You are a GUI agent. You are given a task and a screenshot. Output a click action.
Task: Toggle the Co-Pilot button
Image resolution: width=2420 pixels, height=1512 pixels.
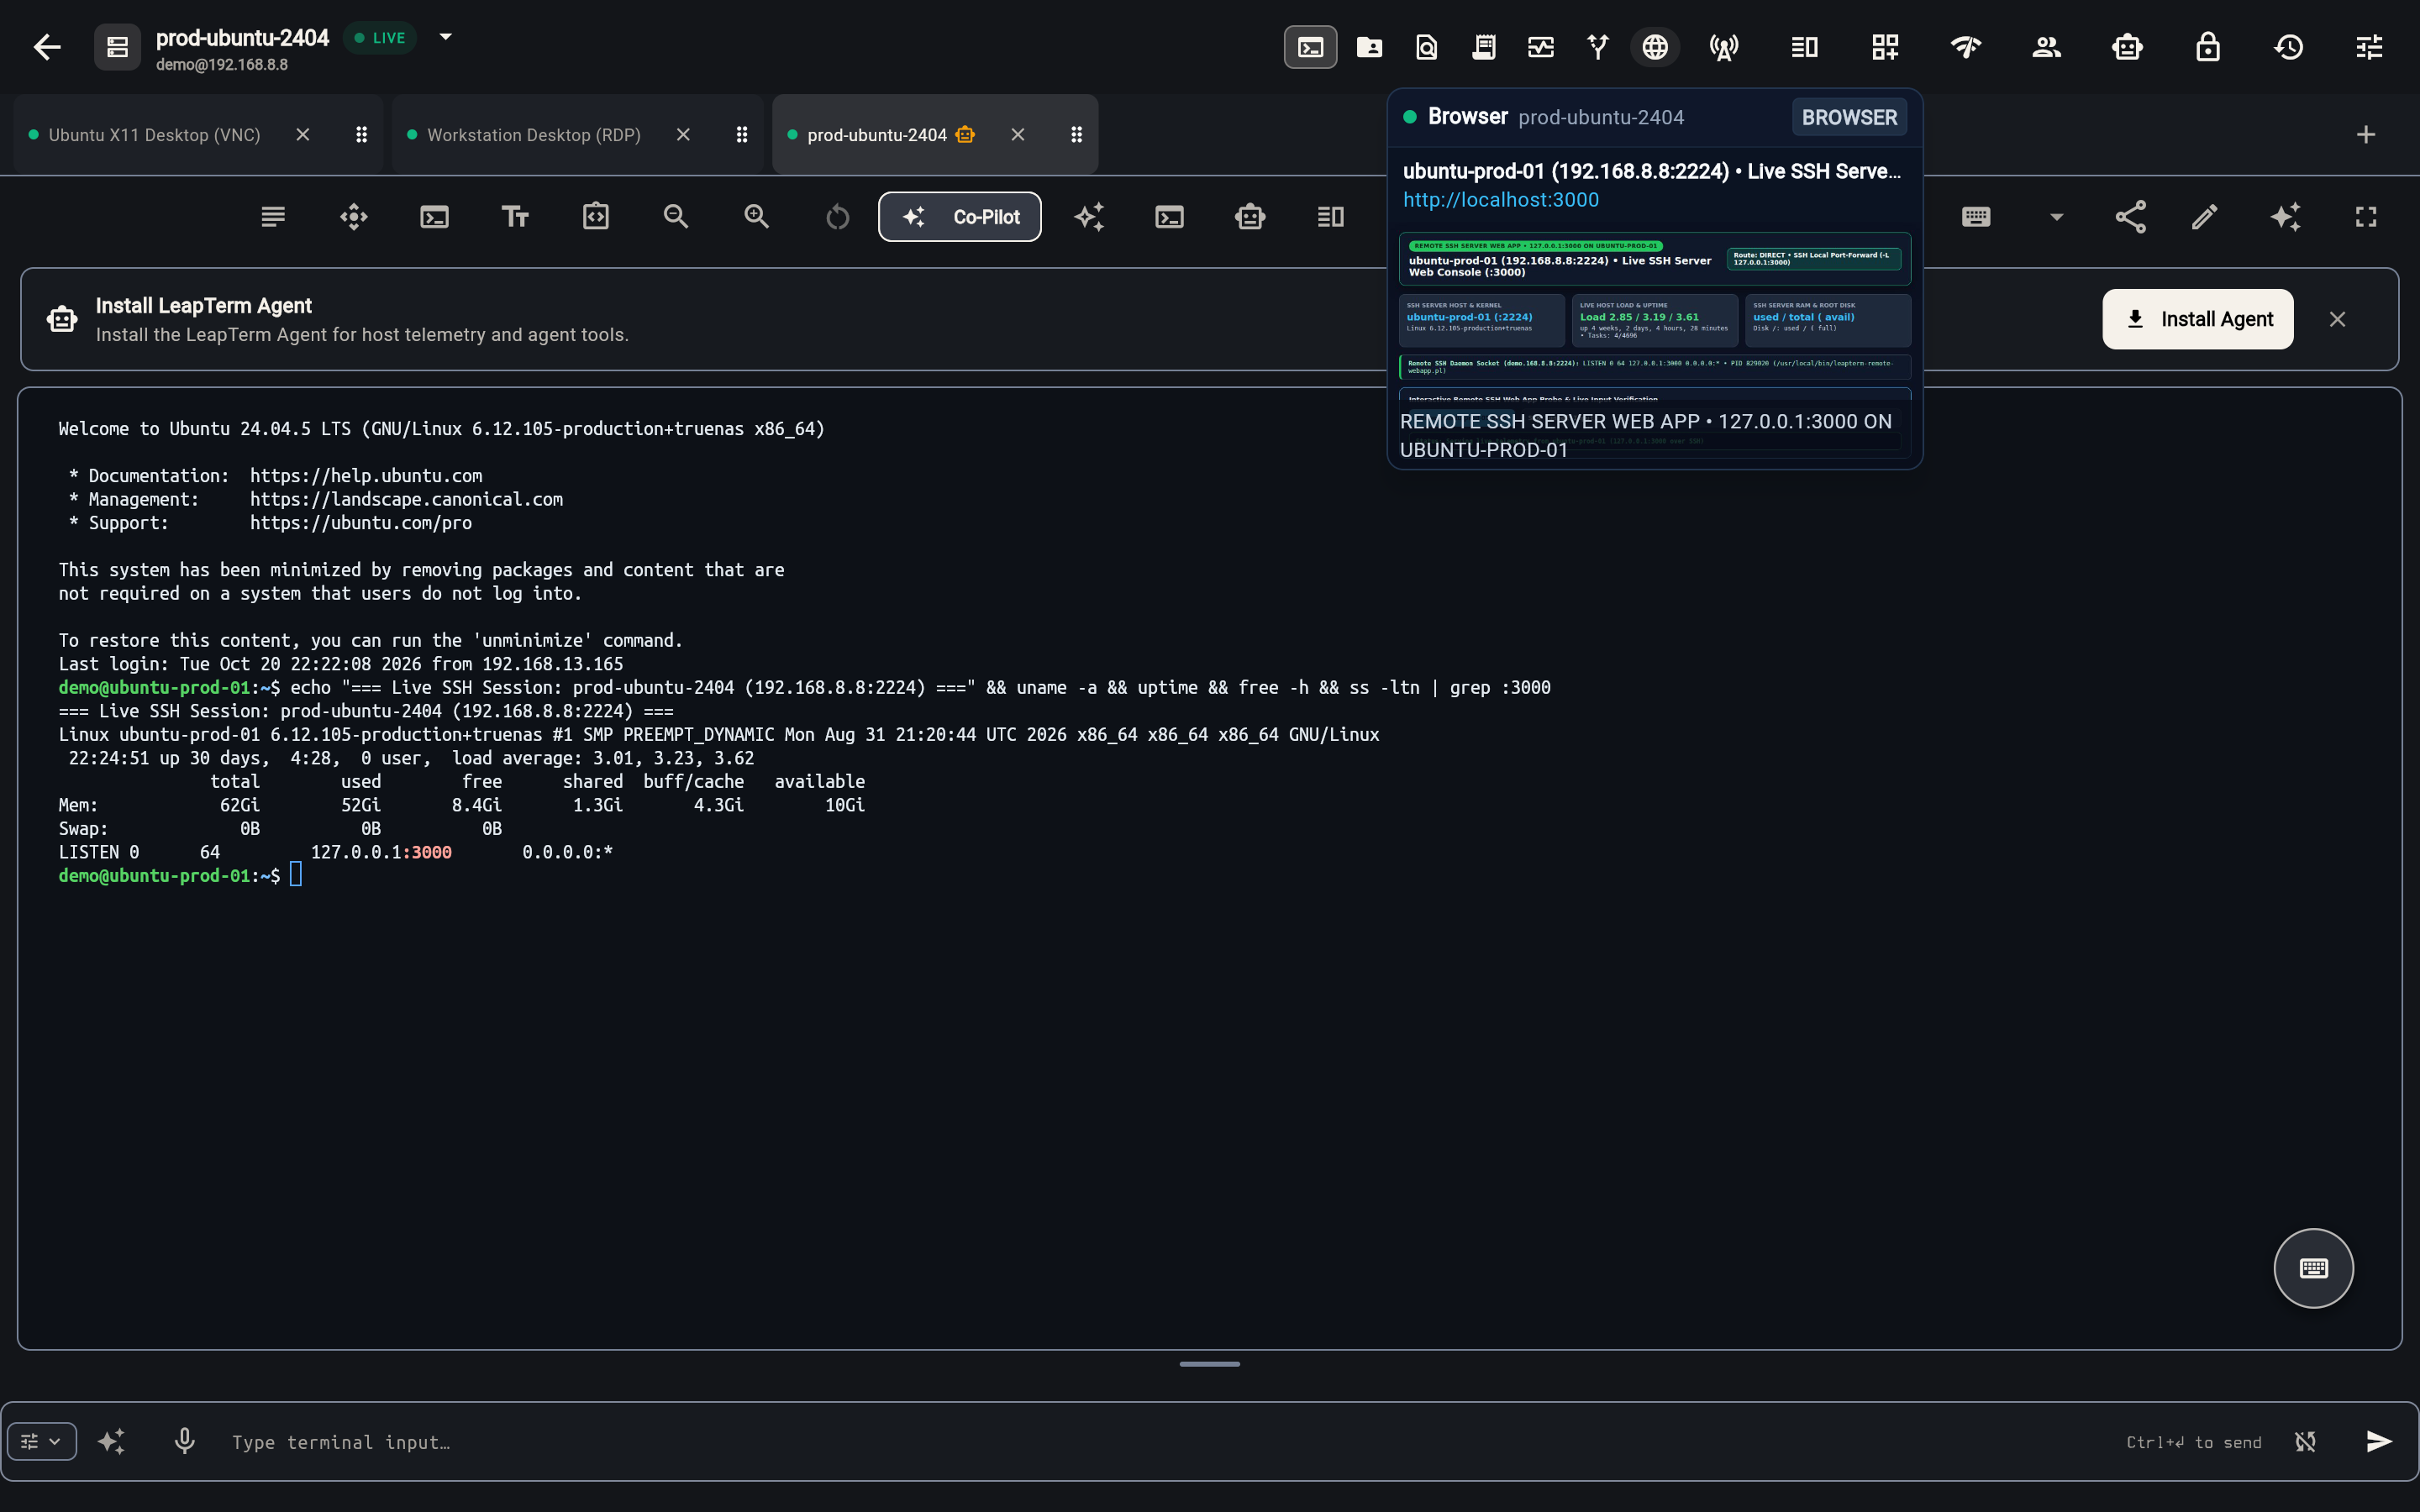tap(960, 217)
